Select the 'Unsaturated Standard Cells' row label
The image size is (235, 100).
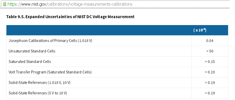click(x=32, y=51)
